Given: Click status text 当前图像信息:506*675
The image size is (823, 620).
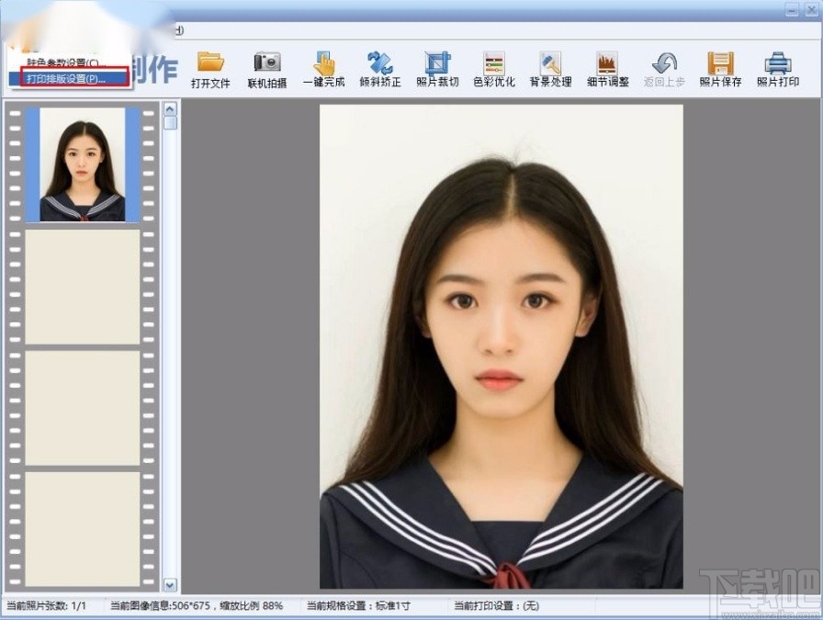Looking at the screenshot, I should click(x=160, y=606).
